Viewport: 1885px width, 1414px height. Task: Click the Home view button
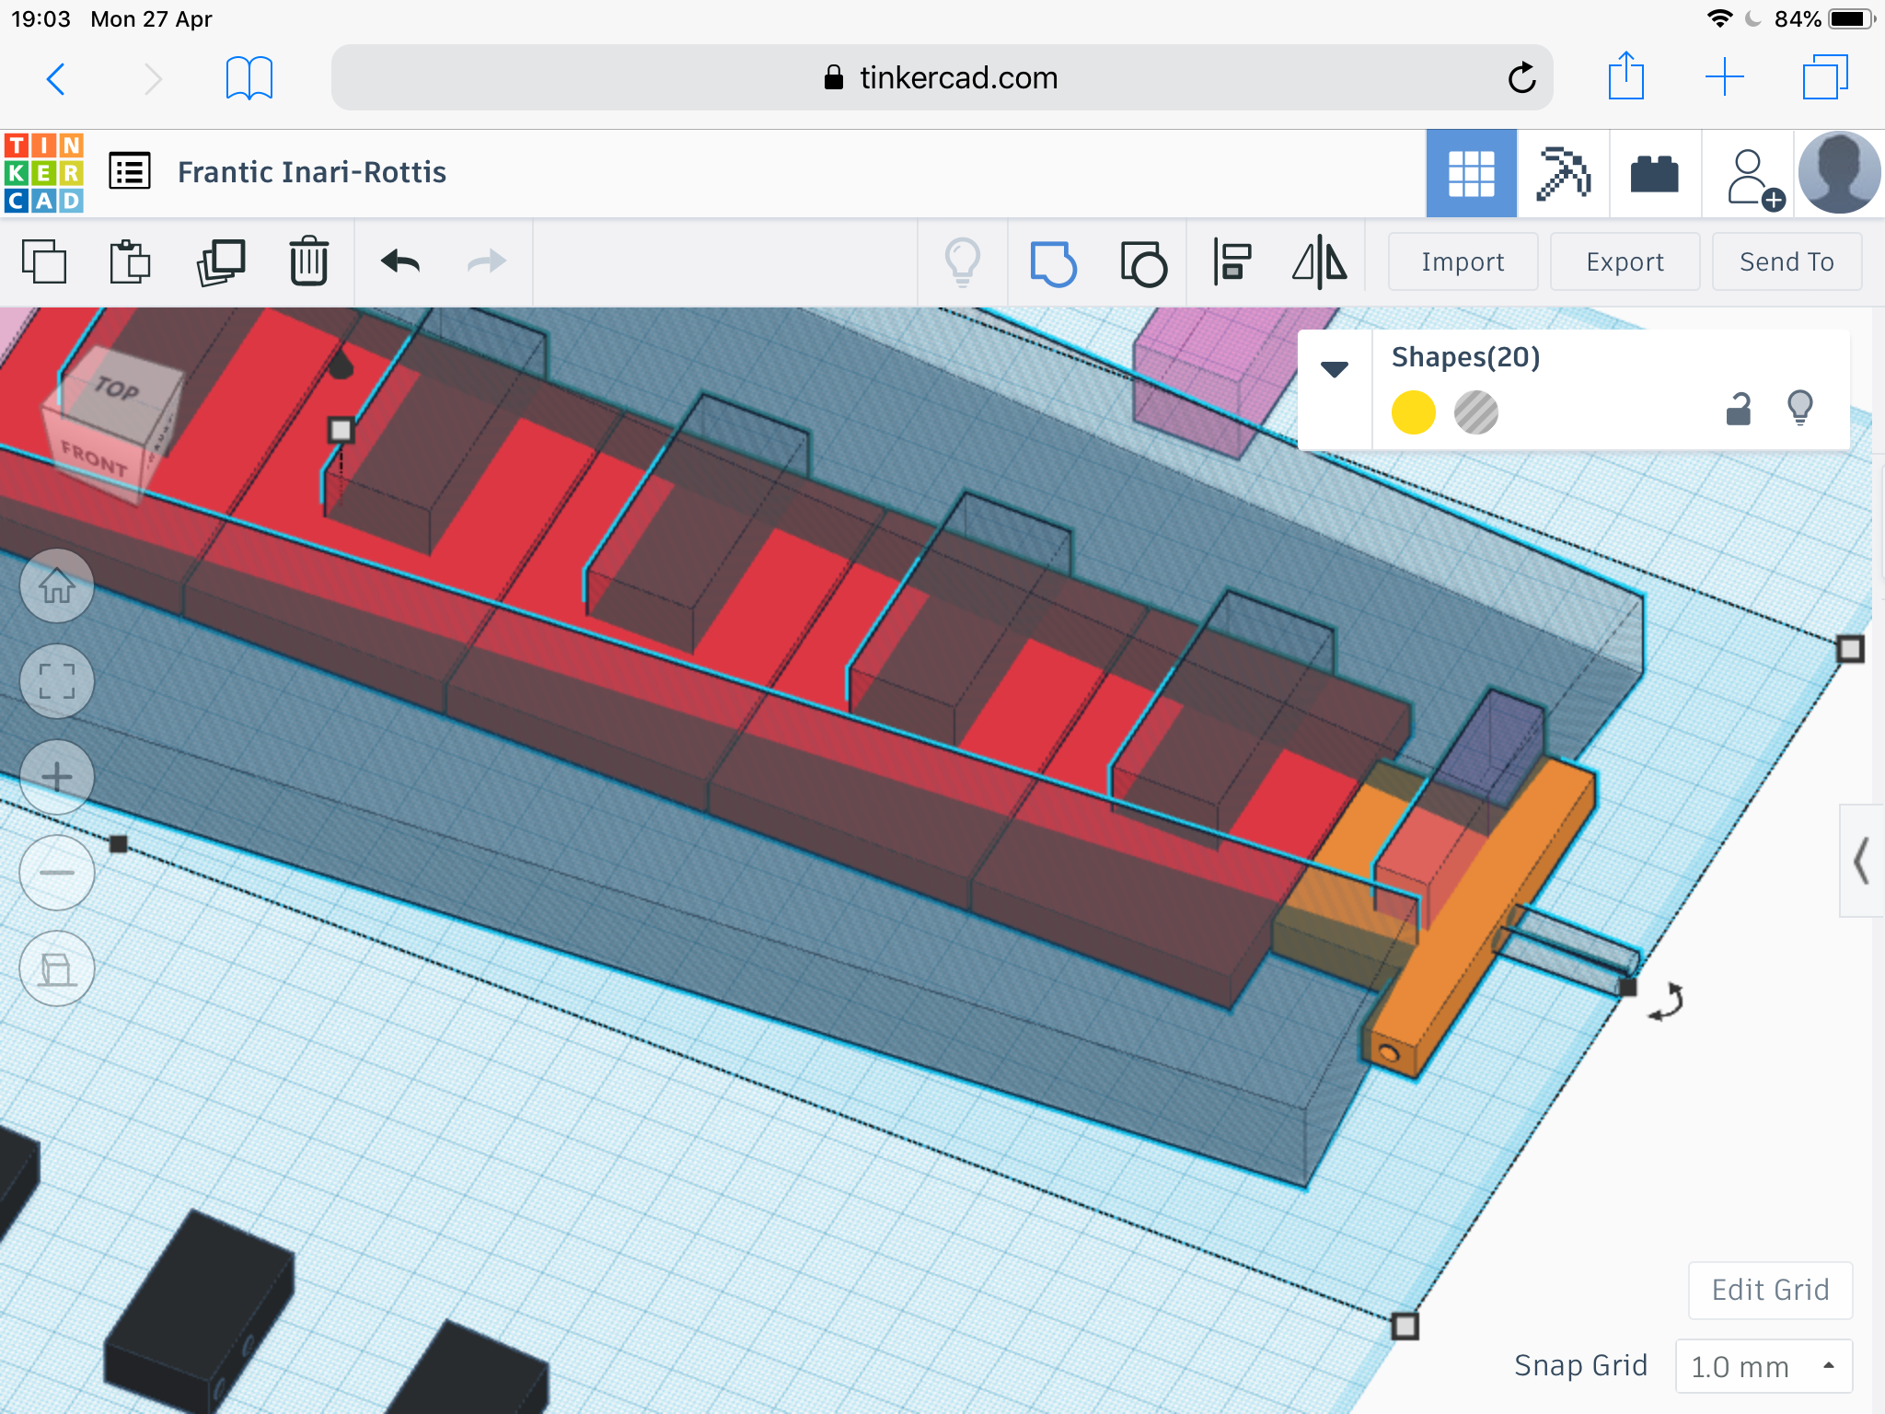(57, 585)
